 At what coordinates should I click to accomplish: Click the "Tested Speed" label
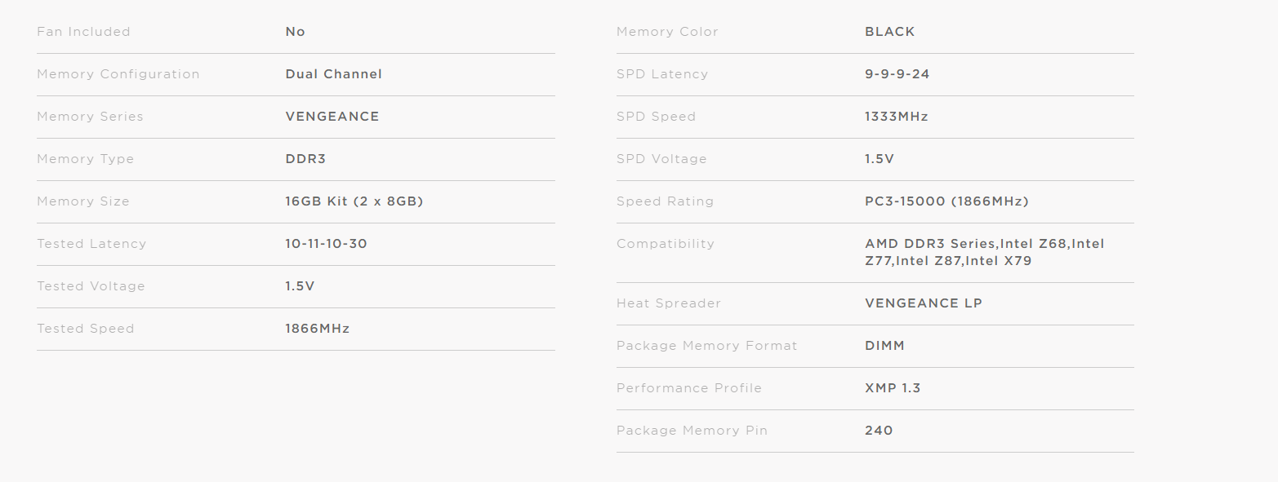85,329
